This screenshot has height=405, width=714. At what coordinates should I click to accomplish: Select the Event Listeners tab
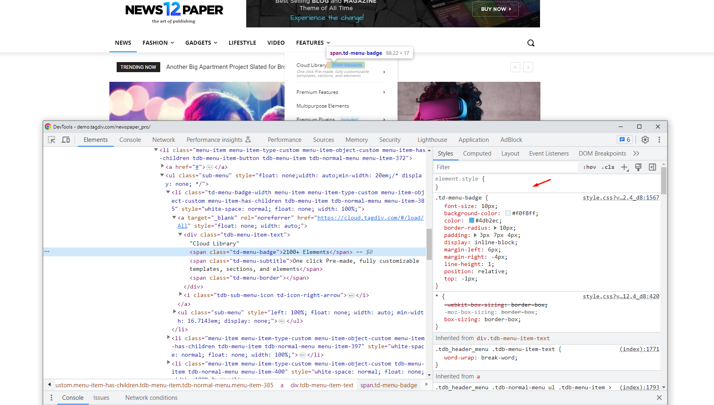coord(549,154)
